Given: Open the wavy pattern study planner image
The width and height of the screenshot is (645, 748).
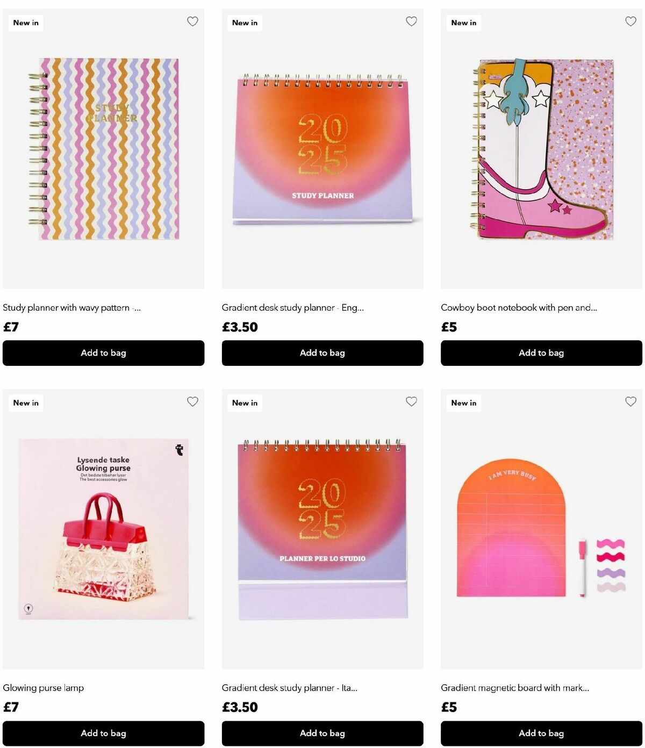Looking at the screenshot, I should (x=103, y=149).
